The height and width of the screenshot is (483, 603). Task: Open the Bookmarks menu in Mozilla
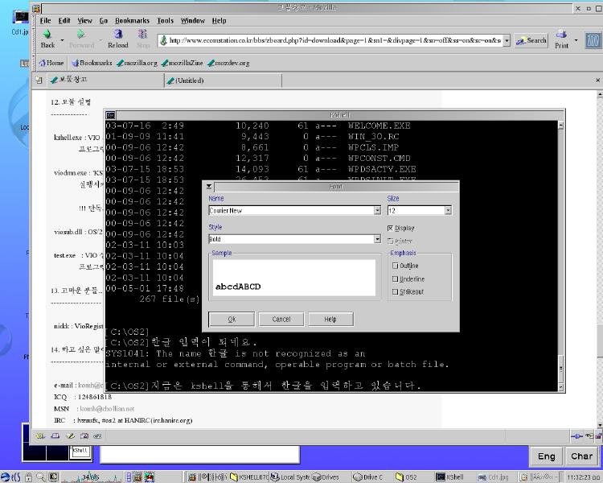point(132,21)
